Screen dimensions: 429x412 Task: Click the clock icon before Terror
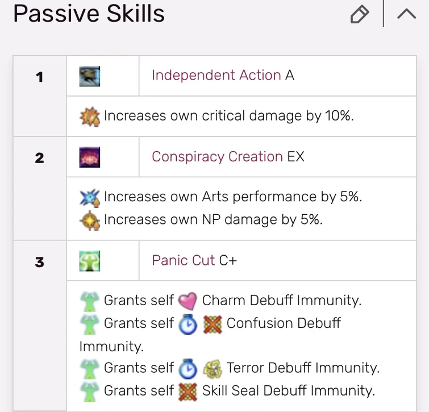[x=188, y=368]
